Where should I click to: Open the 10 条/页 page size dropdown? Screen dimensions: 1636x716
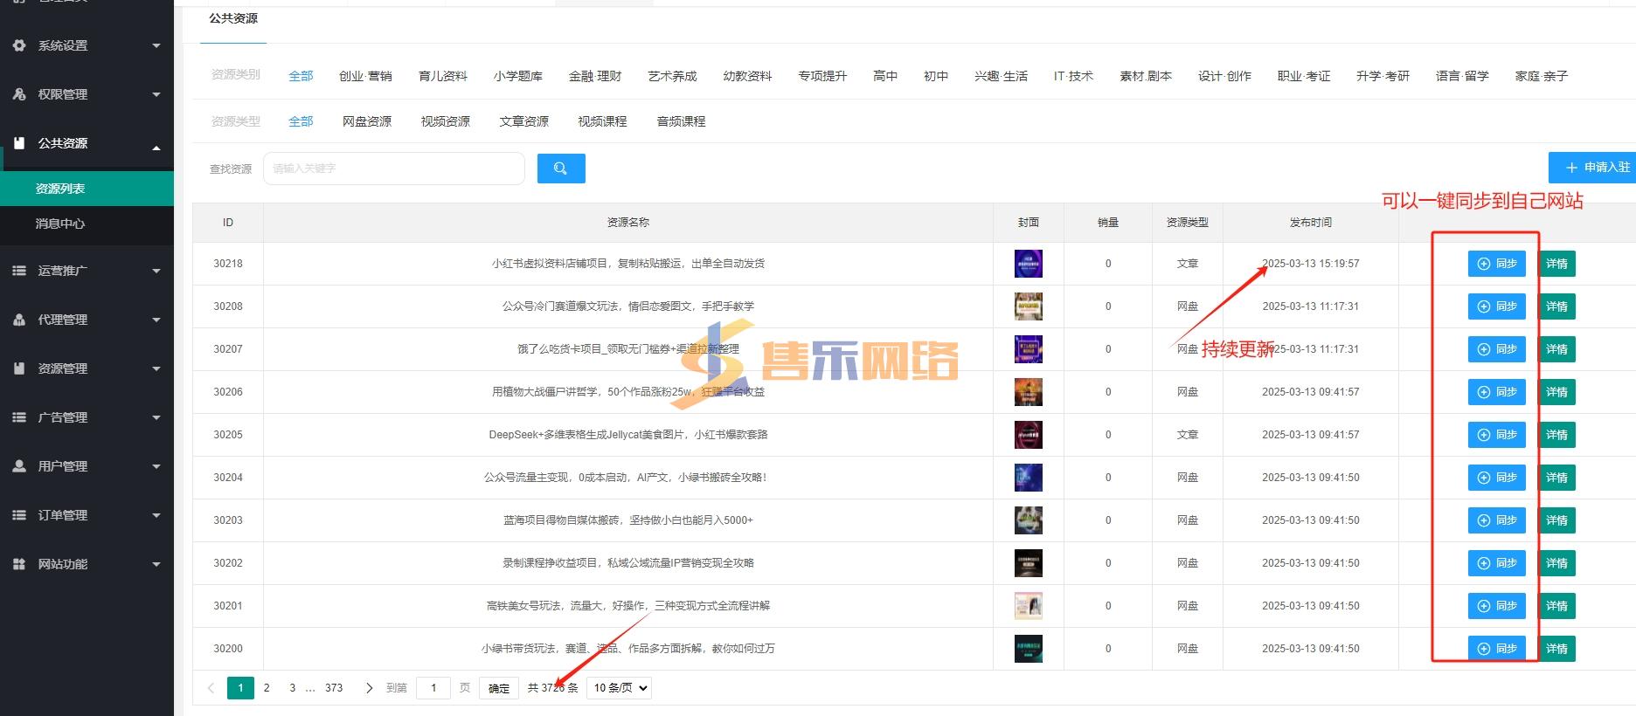pos(619,688)
